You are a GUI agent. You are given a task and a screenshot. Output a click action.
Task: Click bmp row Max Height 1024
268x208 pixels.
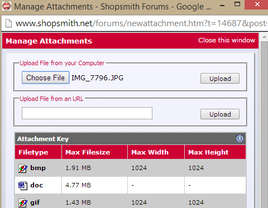196,168
